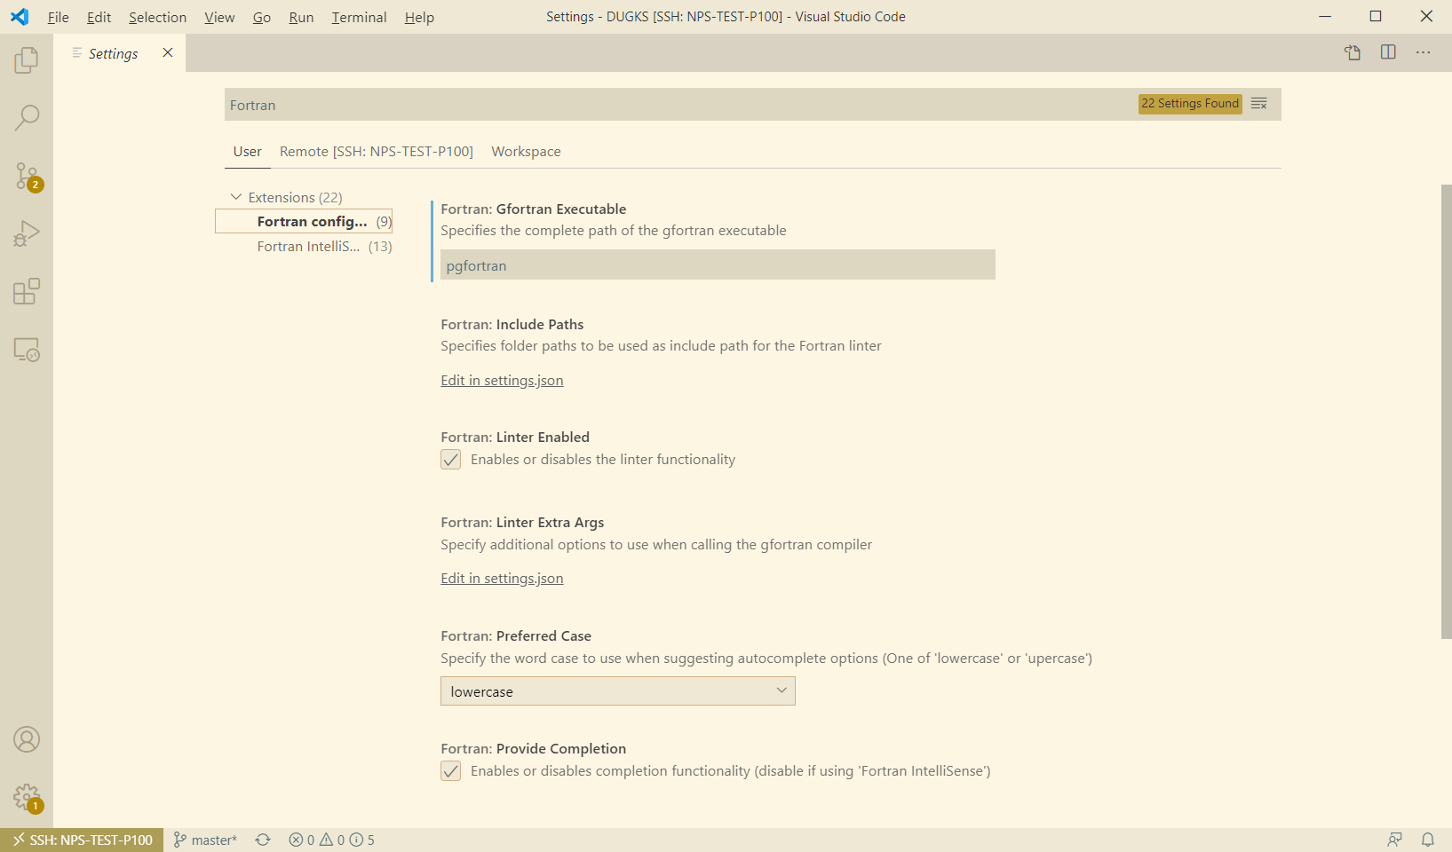The image size is (1452, 852).
Task: Switch to the Workspace settings tab
Action: coord(527,152)
